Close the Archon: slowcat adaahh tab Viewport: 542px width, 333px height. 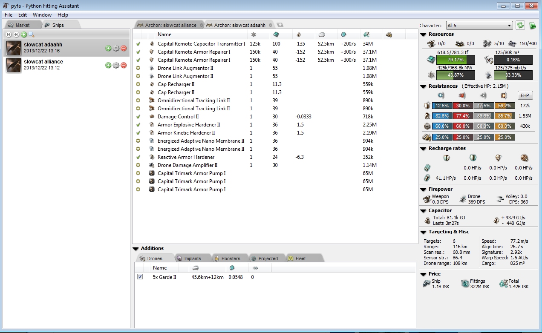coord(271,25)
